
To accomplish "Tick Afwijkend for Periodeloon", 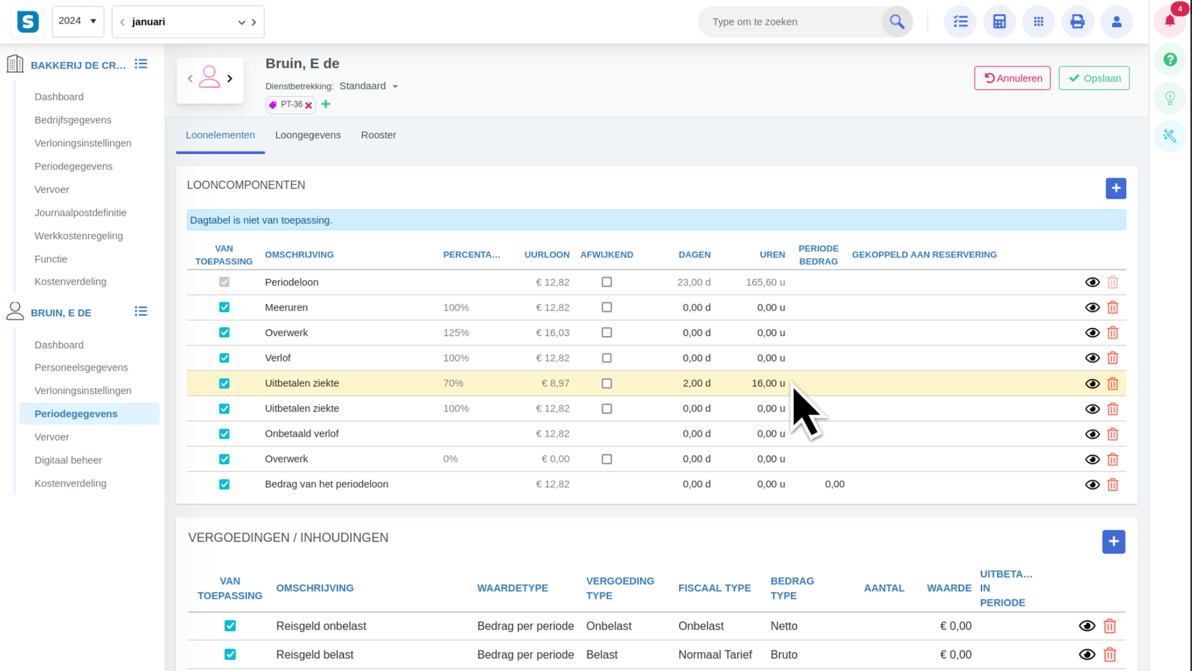I will pos(607,282).
